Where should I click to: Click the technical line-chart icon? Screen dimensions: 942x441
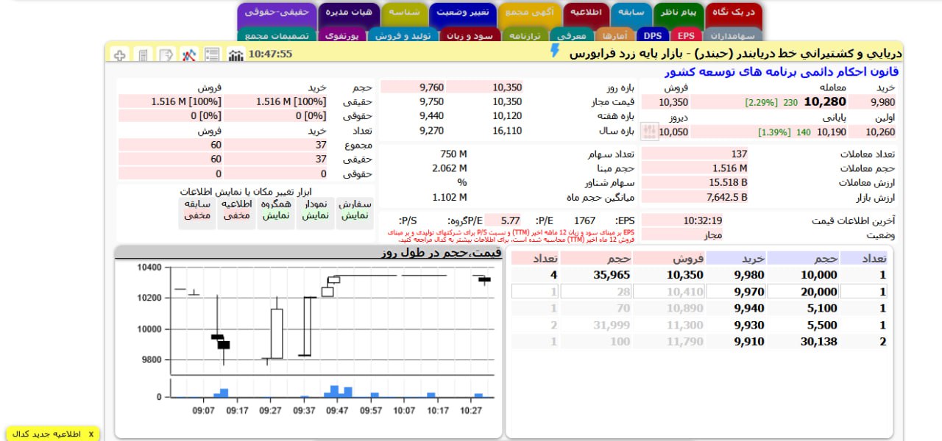(189, 54)
